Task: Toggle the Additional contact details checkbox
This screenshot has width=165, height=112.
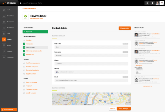Action: pyautogui.click(x=24, y=51)
